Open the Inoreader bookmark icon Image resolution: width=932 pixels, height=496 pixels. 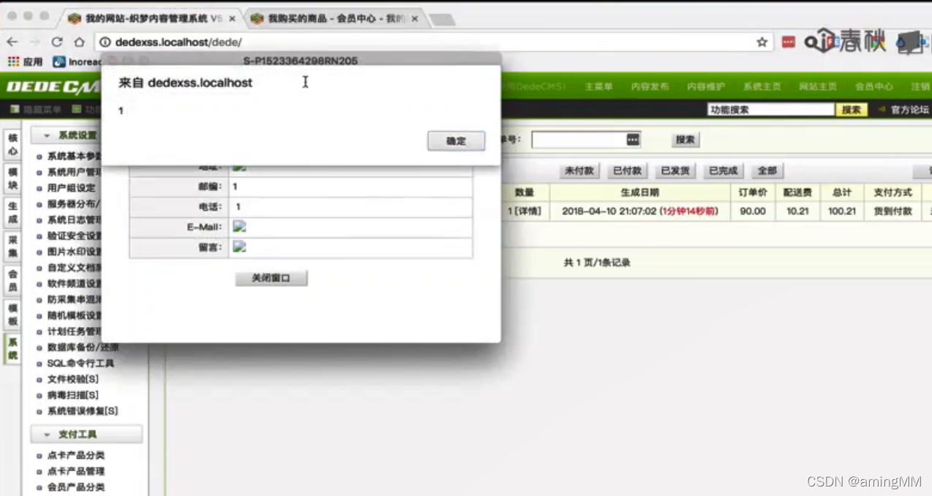[x=59, y=62]
